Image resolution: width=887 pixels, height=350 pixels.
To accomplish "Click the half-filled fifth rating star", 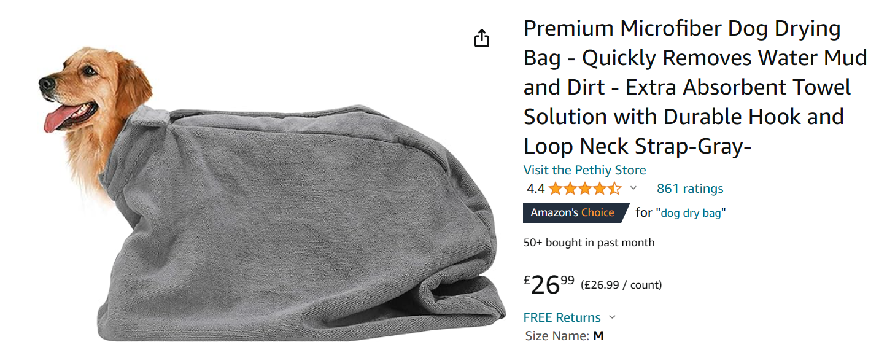I will click(614, 189).
